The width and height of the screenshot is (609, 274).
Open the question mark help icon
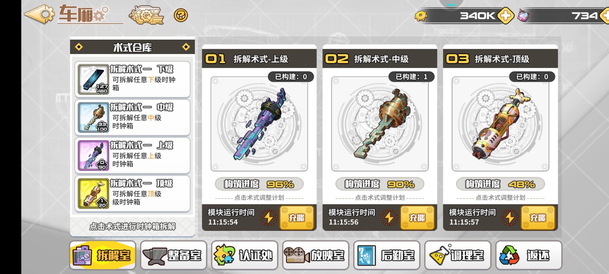tap(181, 15)
